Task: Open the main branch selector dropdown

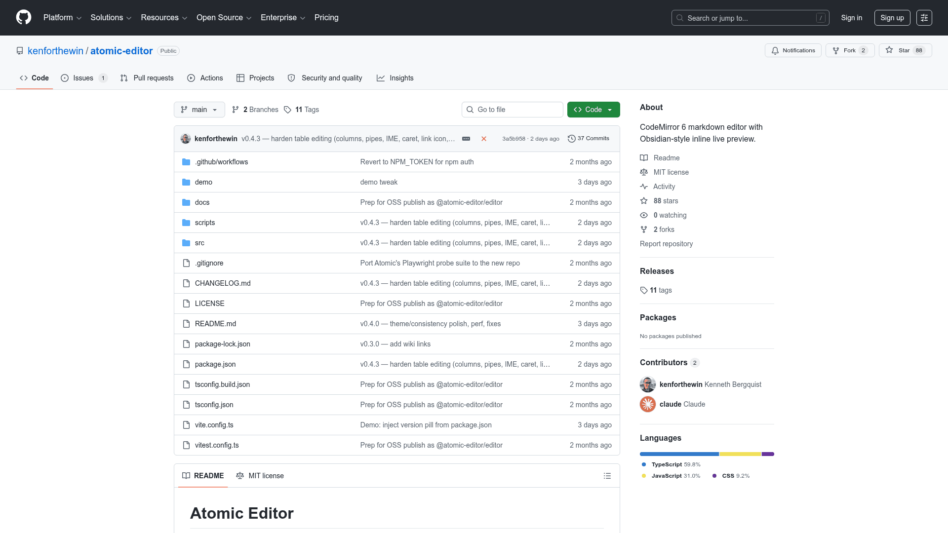Action: (x=199, y=110)
